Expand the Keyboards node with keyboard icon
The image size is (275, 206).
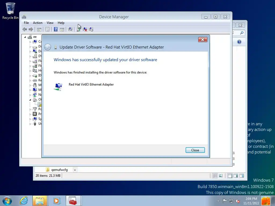(x=30, y=80)
